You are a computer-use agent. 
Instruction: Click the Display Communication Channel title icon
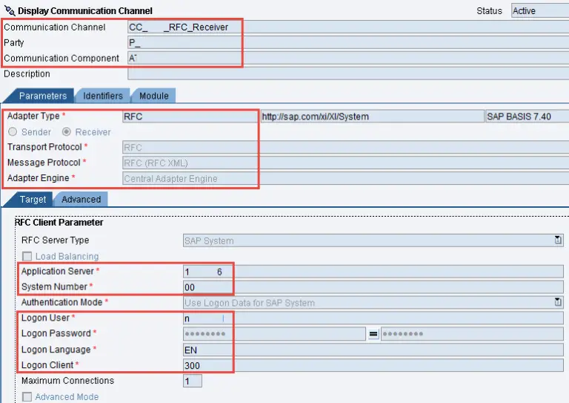[x=9, y=10]
